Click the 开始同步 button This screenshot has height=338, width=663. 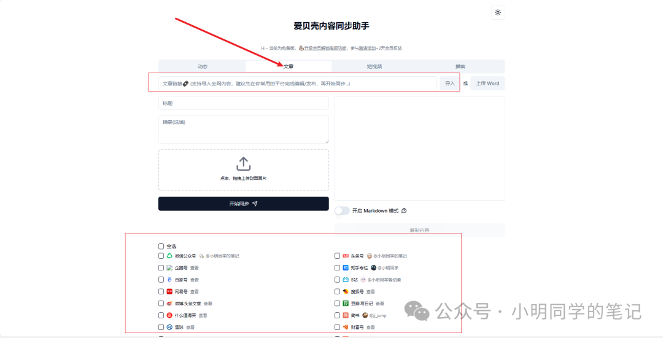244,203
